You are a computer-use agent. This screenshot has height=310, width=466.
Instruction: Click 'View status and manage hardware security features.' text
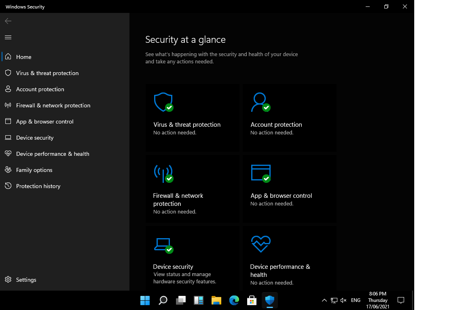(184, 278)
